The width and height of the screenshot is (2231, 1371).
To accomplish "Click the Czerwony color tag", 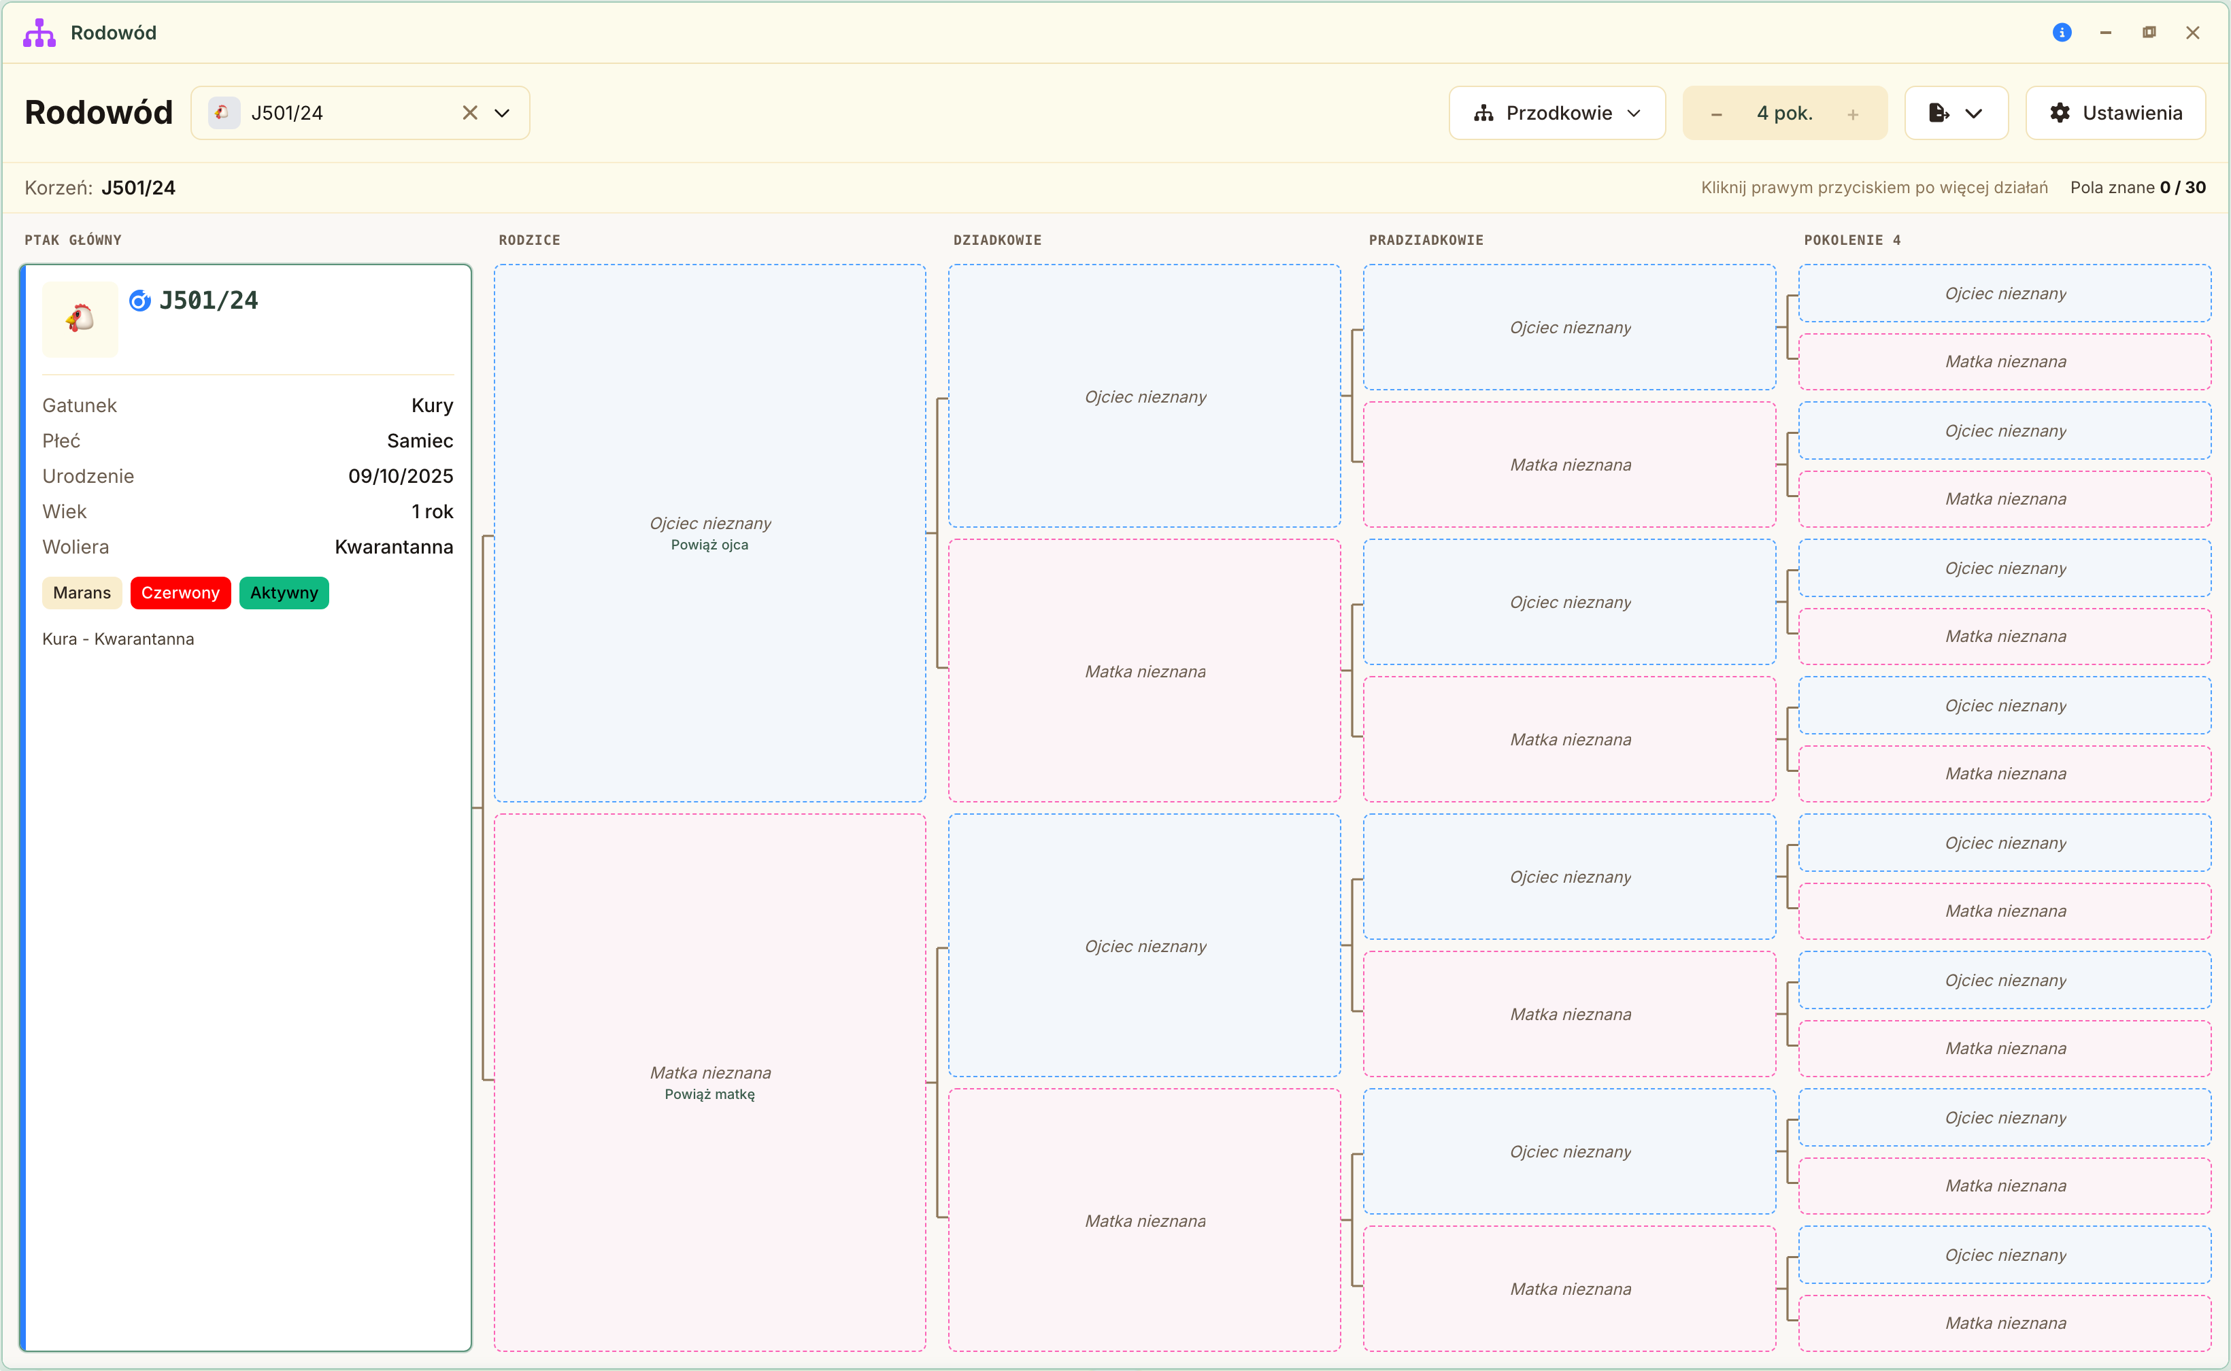I will tap(180, 593).
